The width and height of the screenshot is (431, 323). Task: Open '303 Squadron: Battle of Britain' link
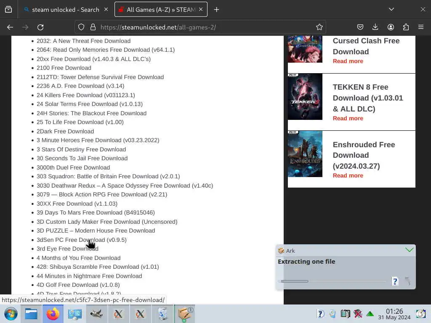click(108, 177)
